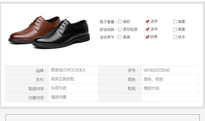Viewport: 205px width, 121px height.
Task: Check the 厚重 comfort checkbox
Action: [x=175, y=29]
